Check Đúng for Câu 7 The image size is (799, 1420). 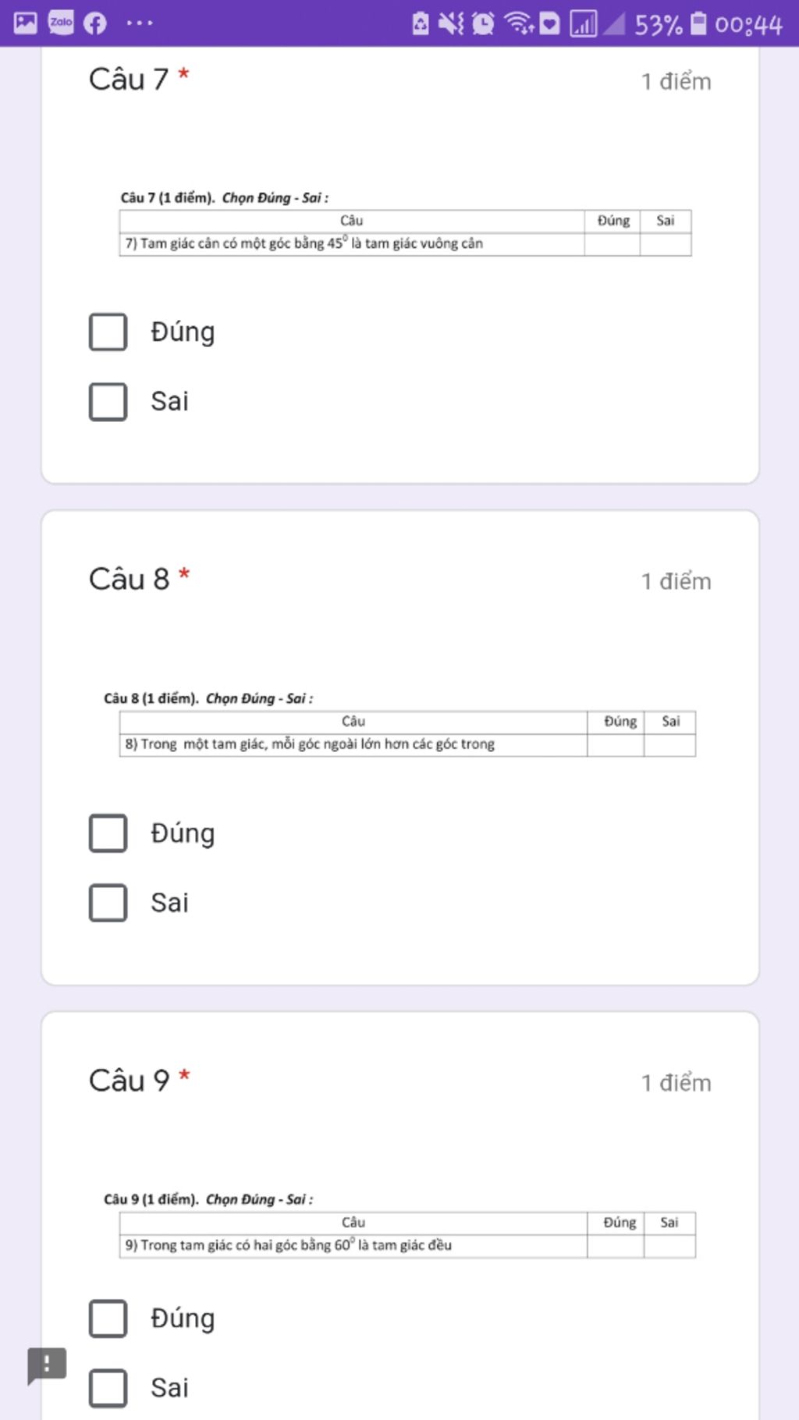coord(108,332)
